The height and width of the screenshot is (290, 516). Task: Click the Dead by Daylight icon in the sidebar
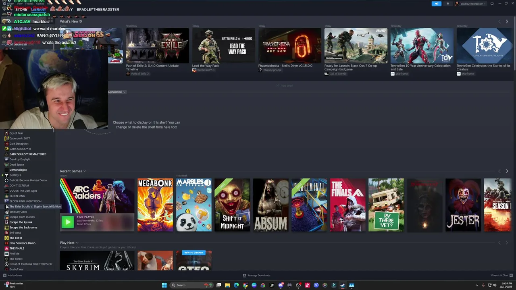[x=6, y=159]
